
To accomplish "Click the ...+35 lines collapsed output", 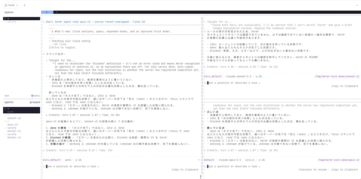I will 58,44.
